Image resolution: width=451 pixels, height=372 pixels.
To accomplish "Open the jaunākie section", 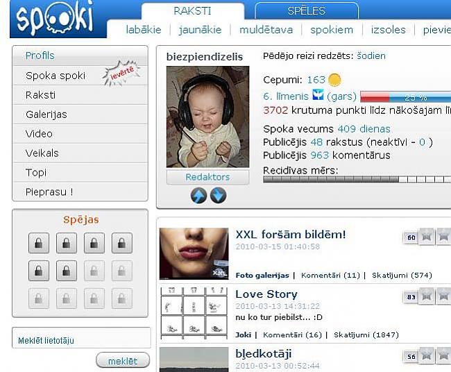I will tap(200, 30).
